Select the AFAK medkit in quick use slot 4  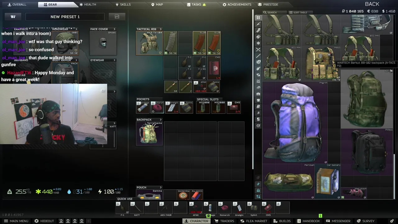pos(196,208)
